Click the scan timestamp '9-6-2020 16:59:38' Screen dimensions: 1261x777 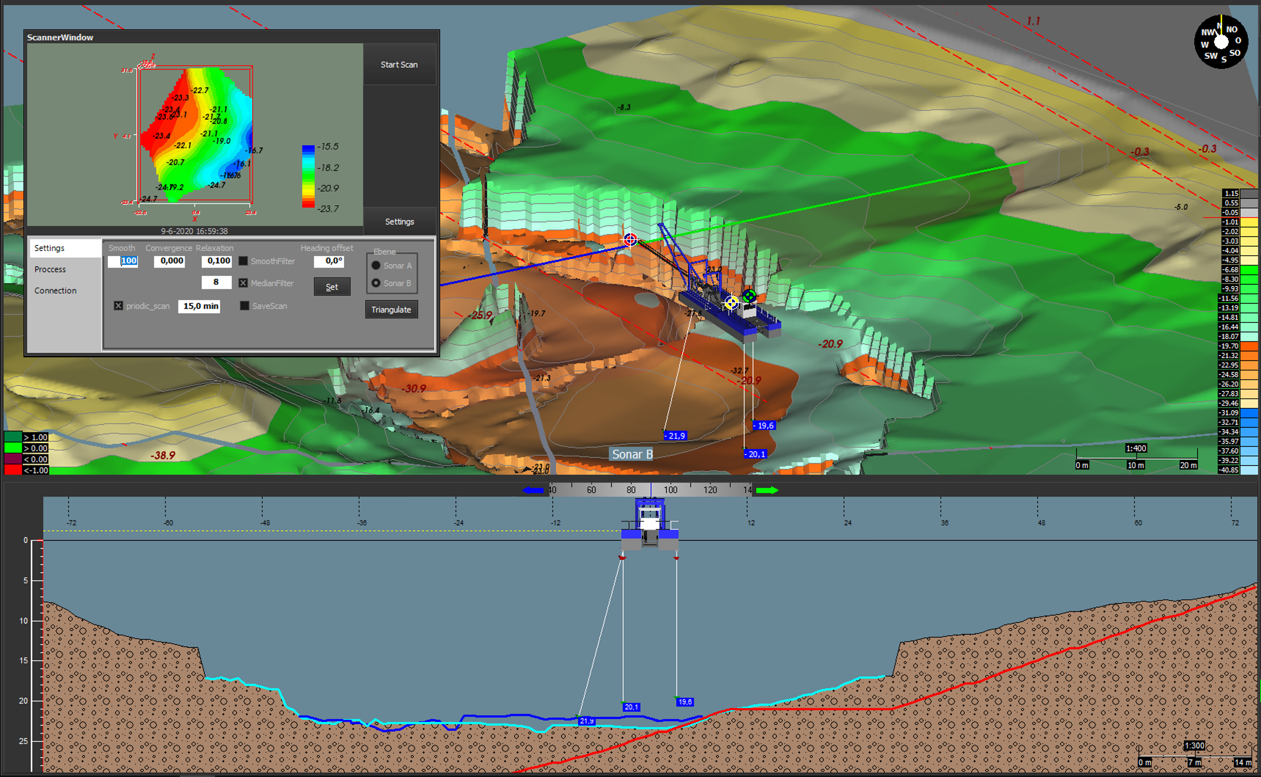[x=194, y=231]
